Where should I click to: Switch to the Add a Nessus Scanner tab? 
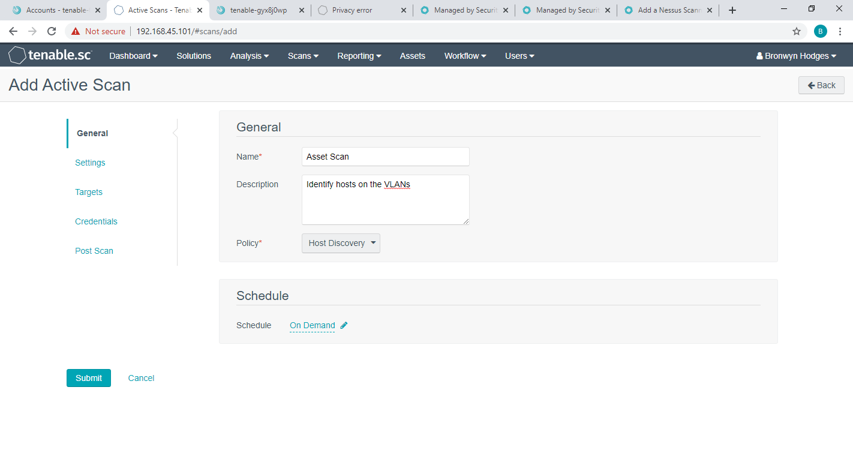[667, 10]
